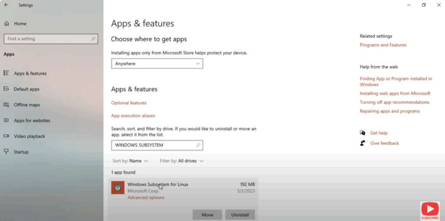Screen dimensions: 445x221
Task: Click the Get help chat icon
Action: click(x=363, y=133)
